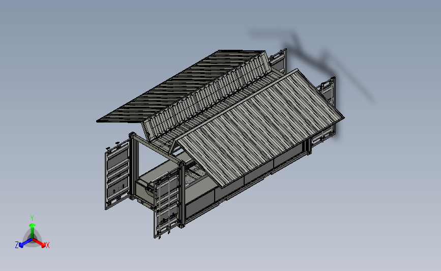Viewport: 441px width, 271px height.
Task: Select the left raised corrugated roof panel
Action: (x=182, y=87)
